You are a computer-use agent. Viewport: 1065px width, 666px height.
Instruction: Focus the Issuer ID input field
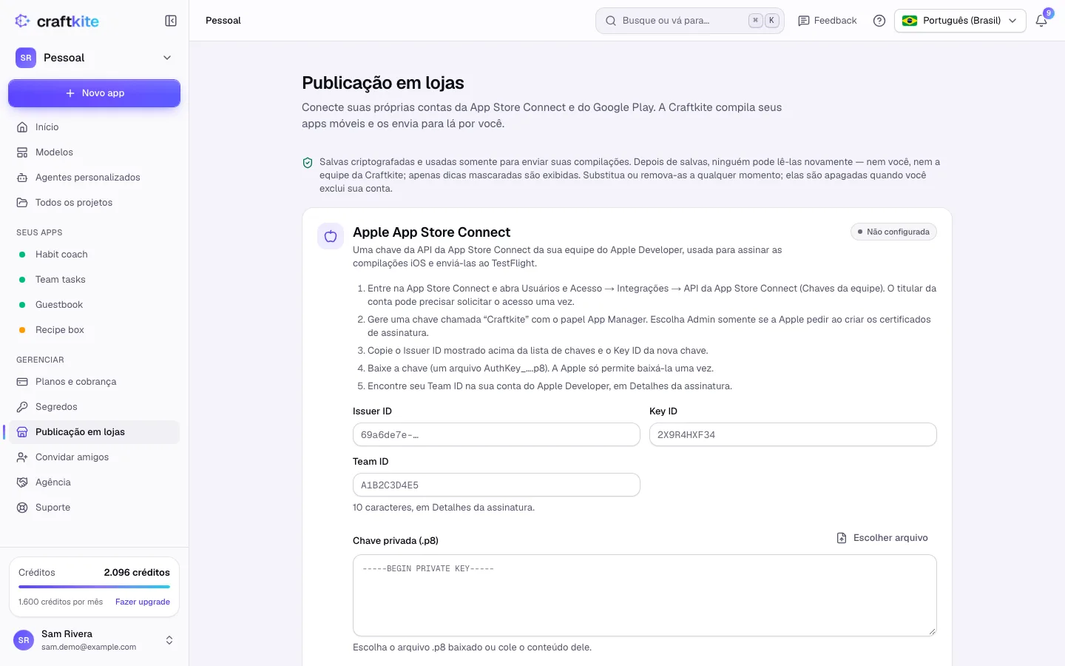click(x=496, y=434)
